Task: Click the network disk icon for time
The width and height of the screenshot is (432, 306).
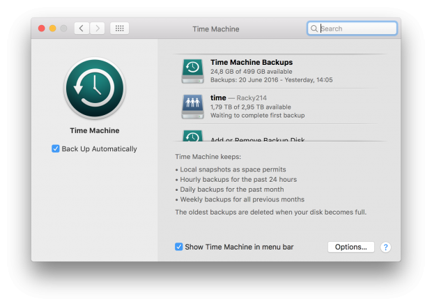Action: pyautogui.click(x=192, y=107)
